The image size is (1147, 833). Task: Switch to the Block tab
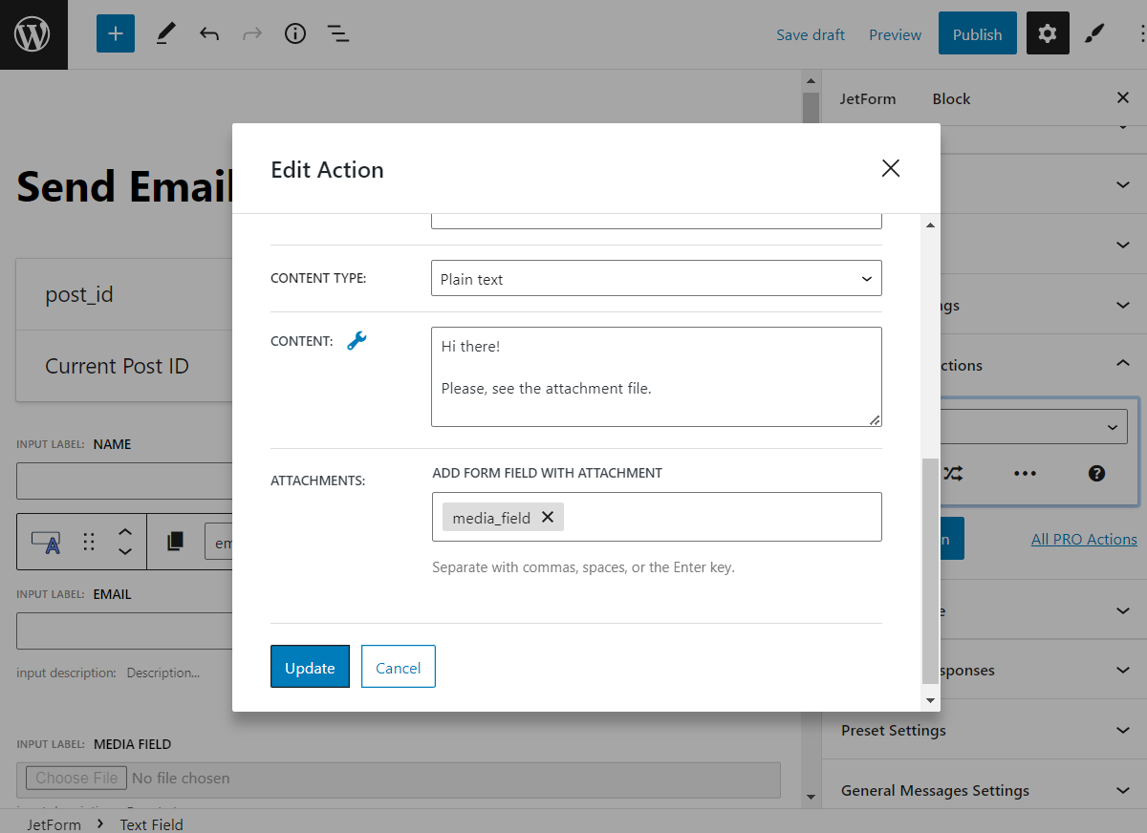[951, 98]
